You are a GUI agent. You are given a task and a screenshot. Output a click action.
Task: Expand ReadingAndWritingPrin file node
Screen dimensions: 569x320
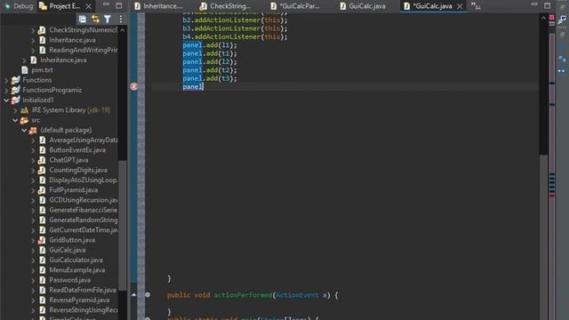[x=33, y=51]
